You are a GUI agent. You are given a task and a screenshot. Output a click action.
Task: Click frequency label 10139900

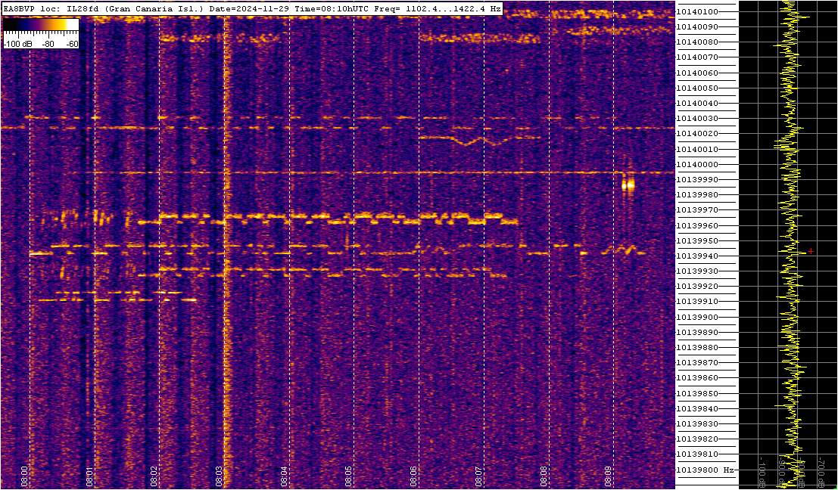[697, 317]
